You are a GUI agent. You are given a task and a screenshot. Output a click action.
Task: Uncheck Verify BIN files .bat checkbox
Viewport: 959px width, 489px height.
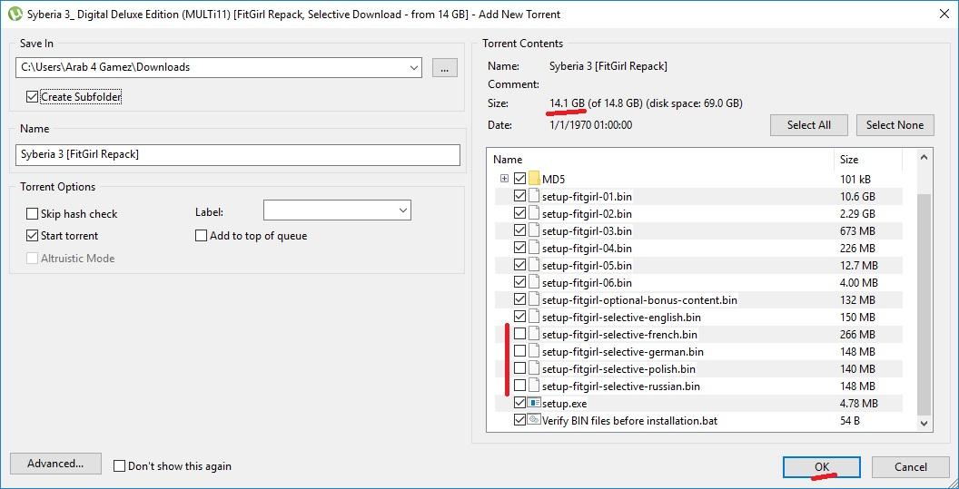coord(519,420)
